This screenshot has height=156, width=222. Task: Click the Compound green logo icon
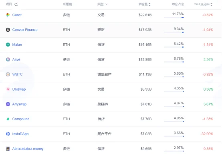pyautogui.click(x=8, y=119)
